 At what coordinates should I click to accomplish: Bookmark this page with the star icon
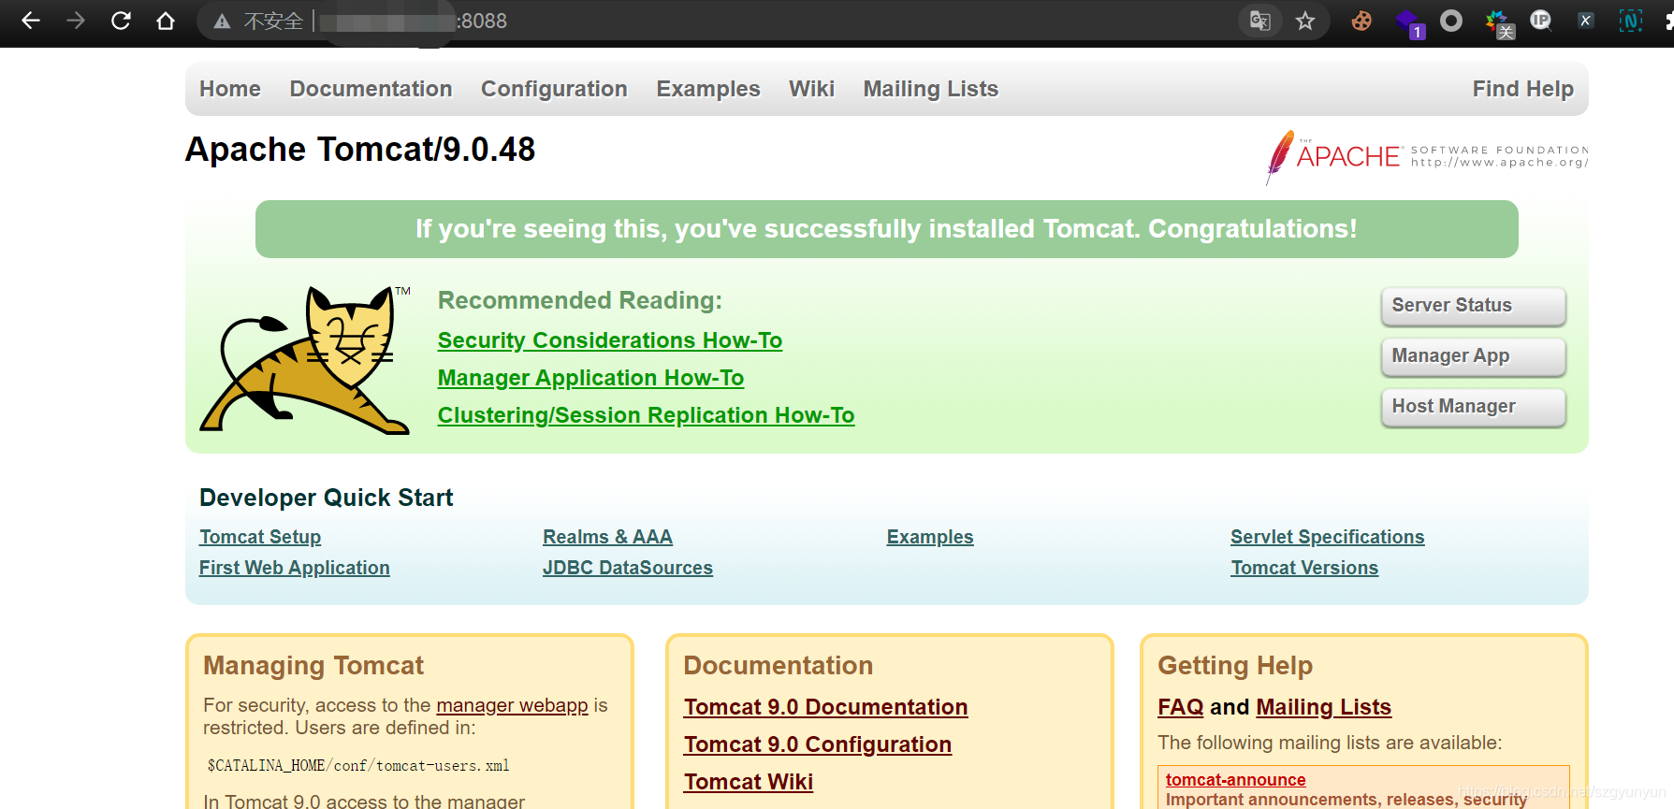[1305, 21]
